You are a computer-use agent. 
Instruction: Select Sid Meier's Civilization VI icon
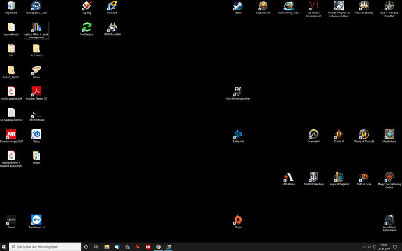313,9
